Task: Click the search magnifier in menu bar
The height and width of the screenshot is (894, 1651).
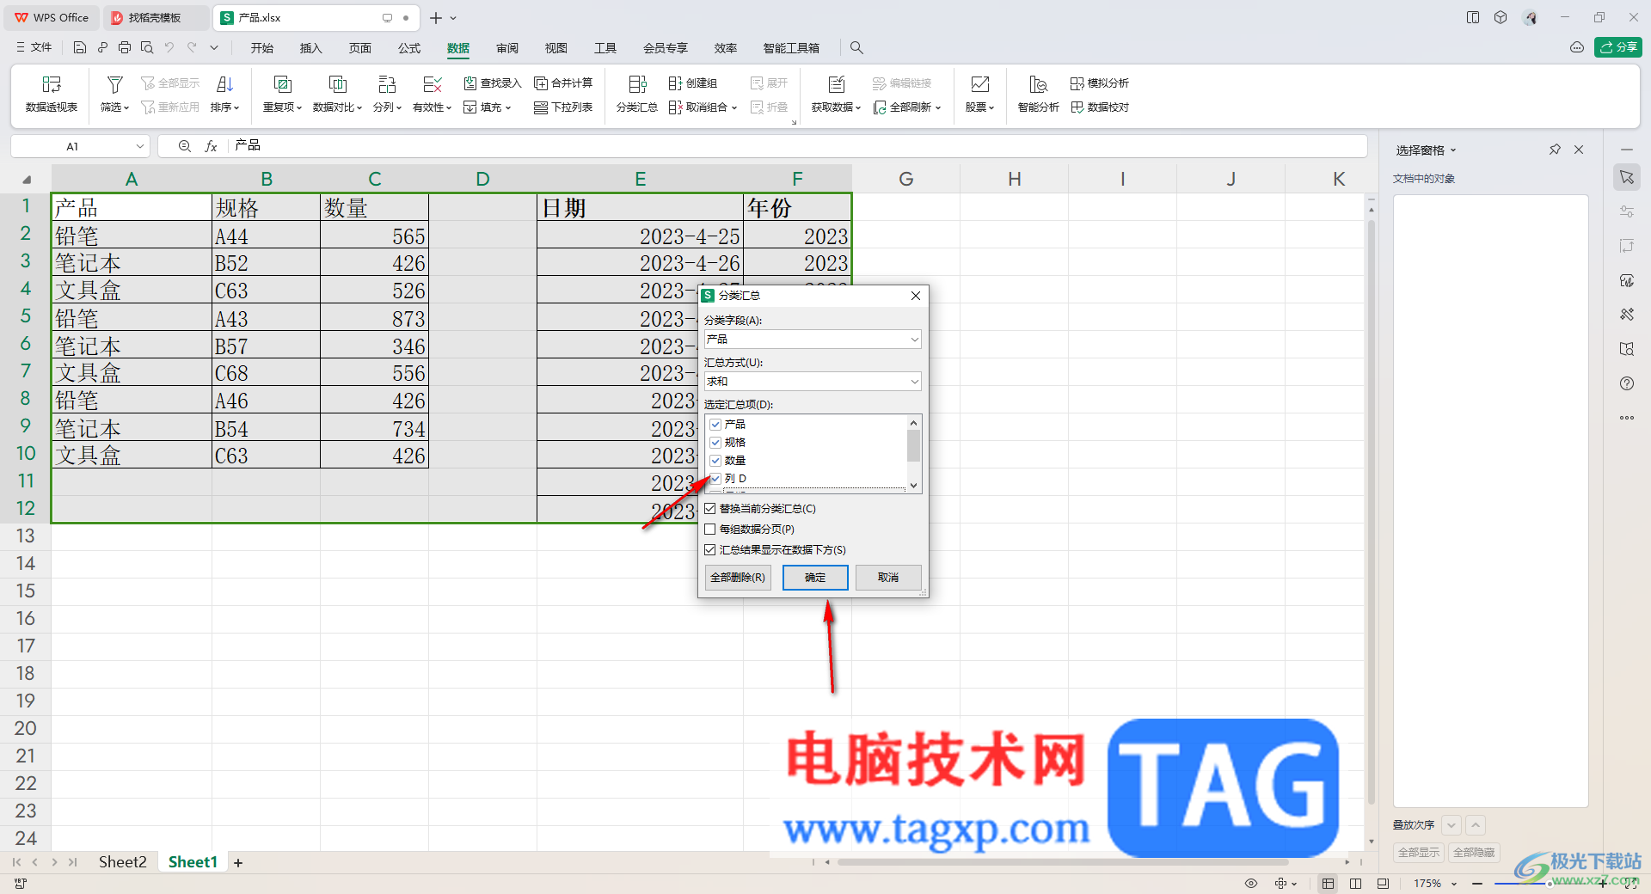Action: tap(856, 48)
